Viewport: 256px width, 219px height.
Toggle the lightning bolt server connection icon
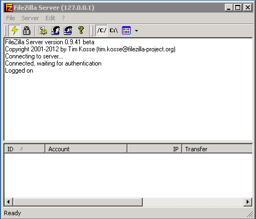tap(14, 31)
